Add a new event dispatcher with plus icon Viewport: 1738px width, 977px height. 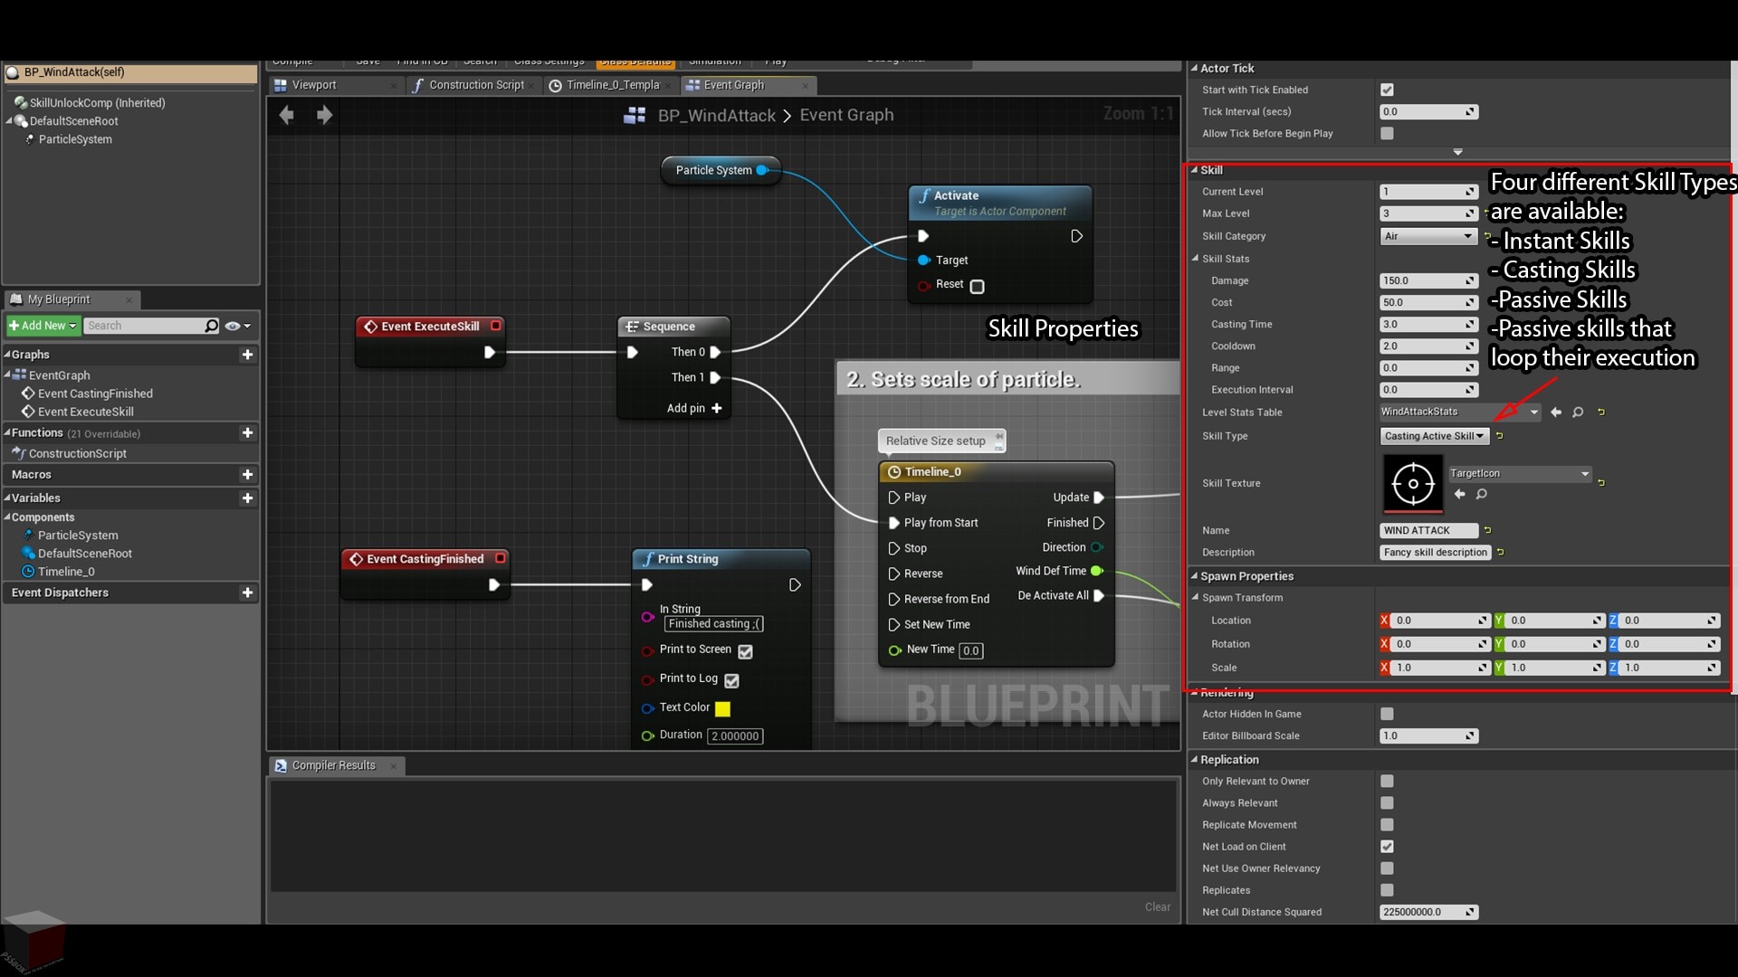point(247,593)
